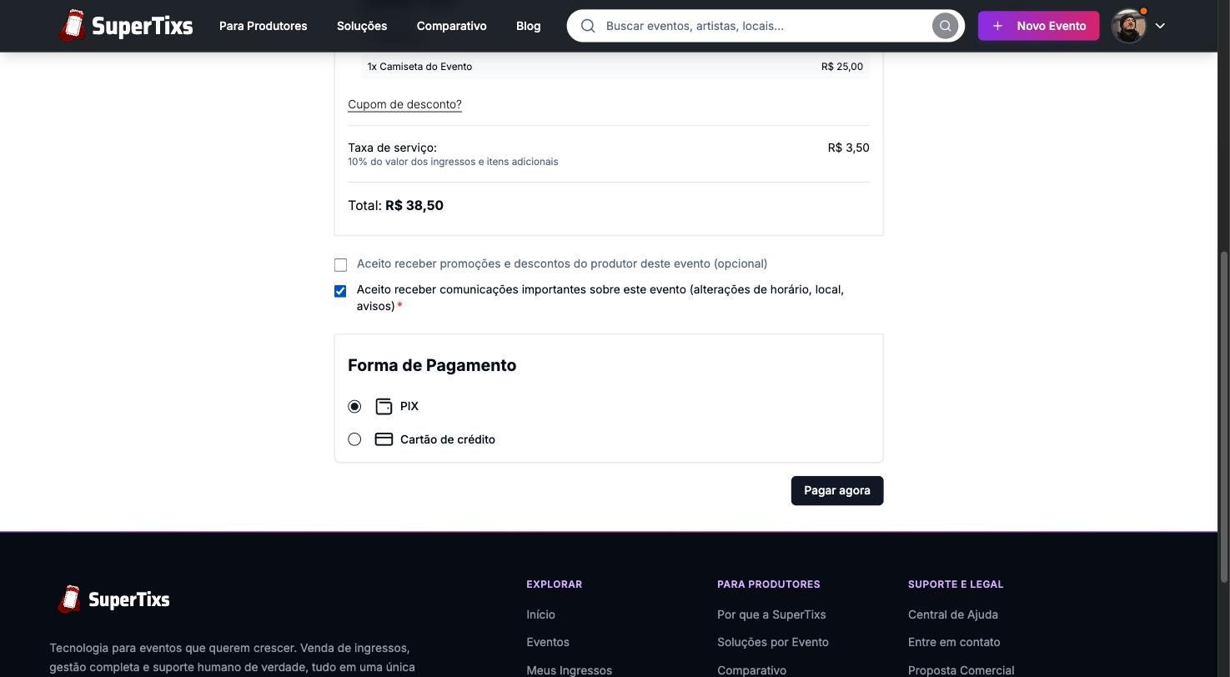This screenshot has height=677, width=1230.
Task: Click the PIX wallet icon
Action: (x=384, y=406)
